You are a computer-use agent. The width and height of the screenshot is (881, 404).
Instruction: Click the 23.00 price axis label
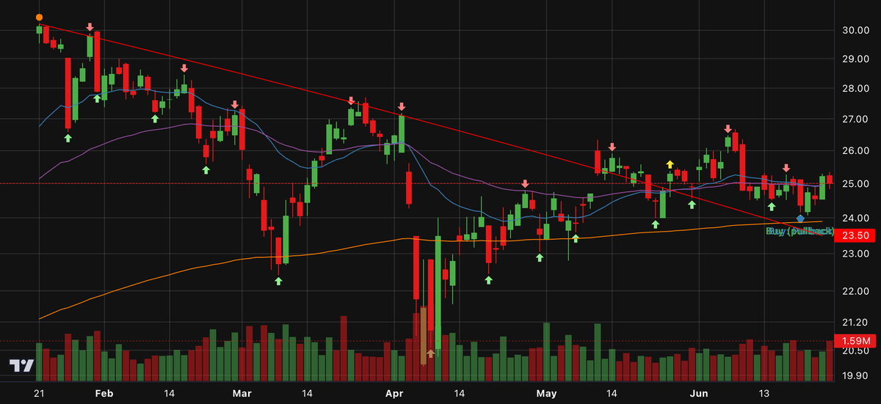click(x=856, y=254)
